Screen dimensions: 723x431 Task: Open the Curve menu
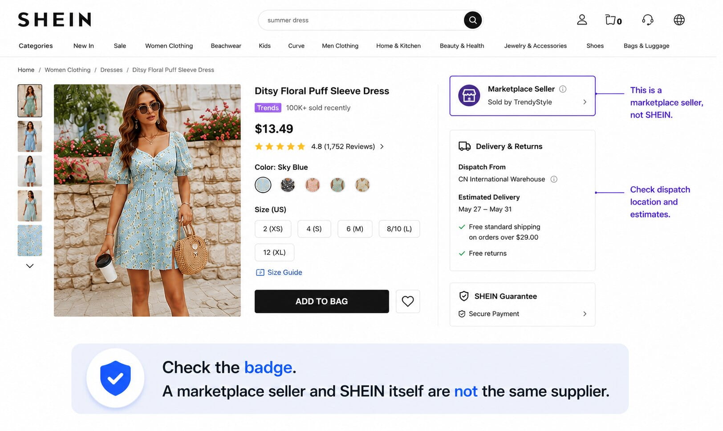[x=297, y=46]
